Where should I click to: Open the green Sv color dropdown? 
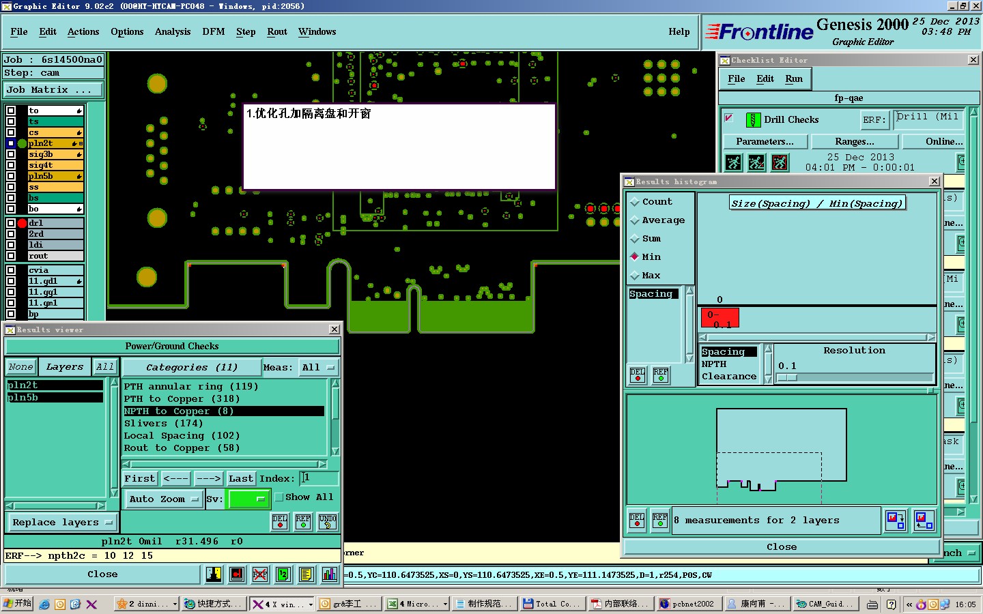tap(248, 499)
